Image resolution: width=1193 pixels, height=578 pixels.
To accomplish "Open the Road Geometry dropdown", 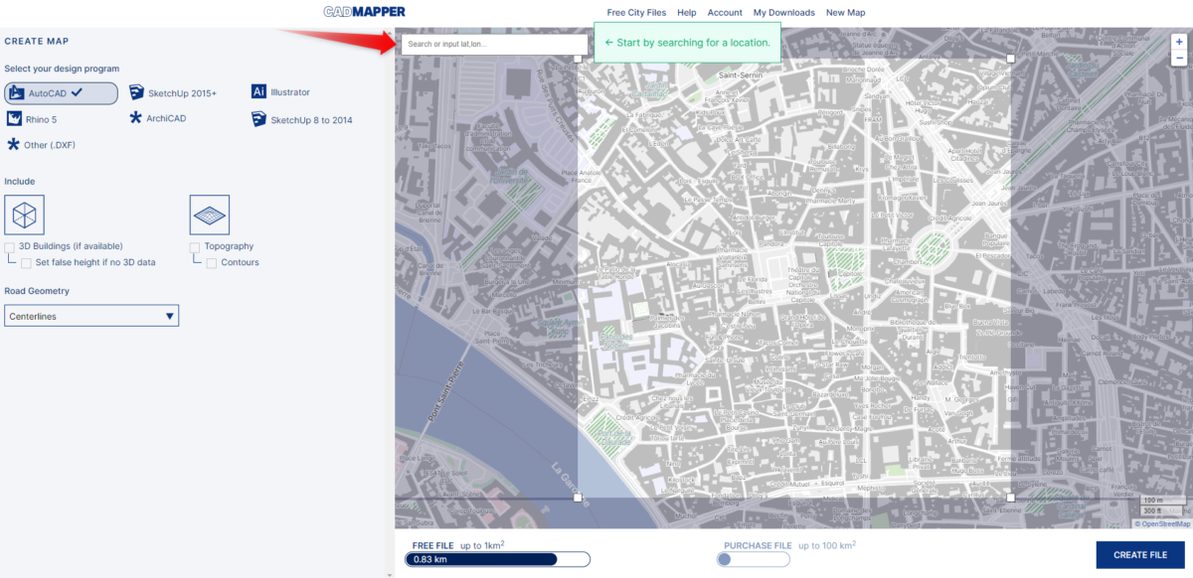I will 91,315.
